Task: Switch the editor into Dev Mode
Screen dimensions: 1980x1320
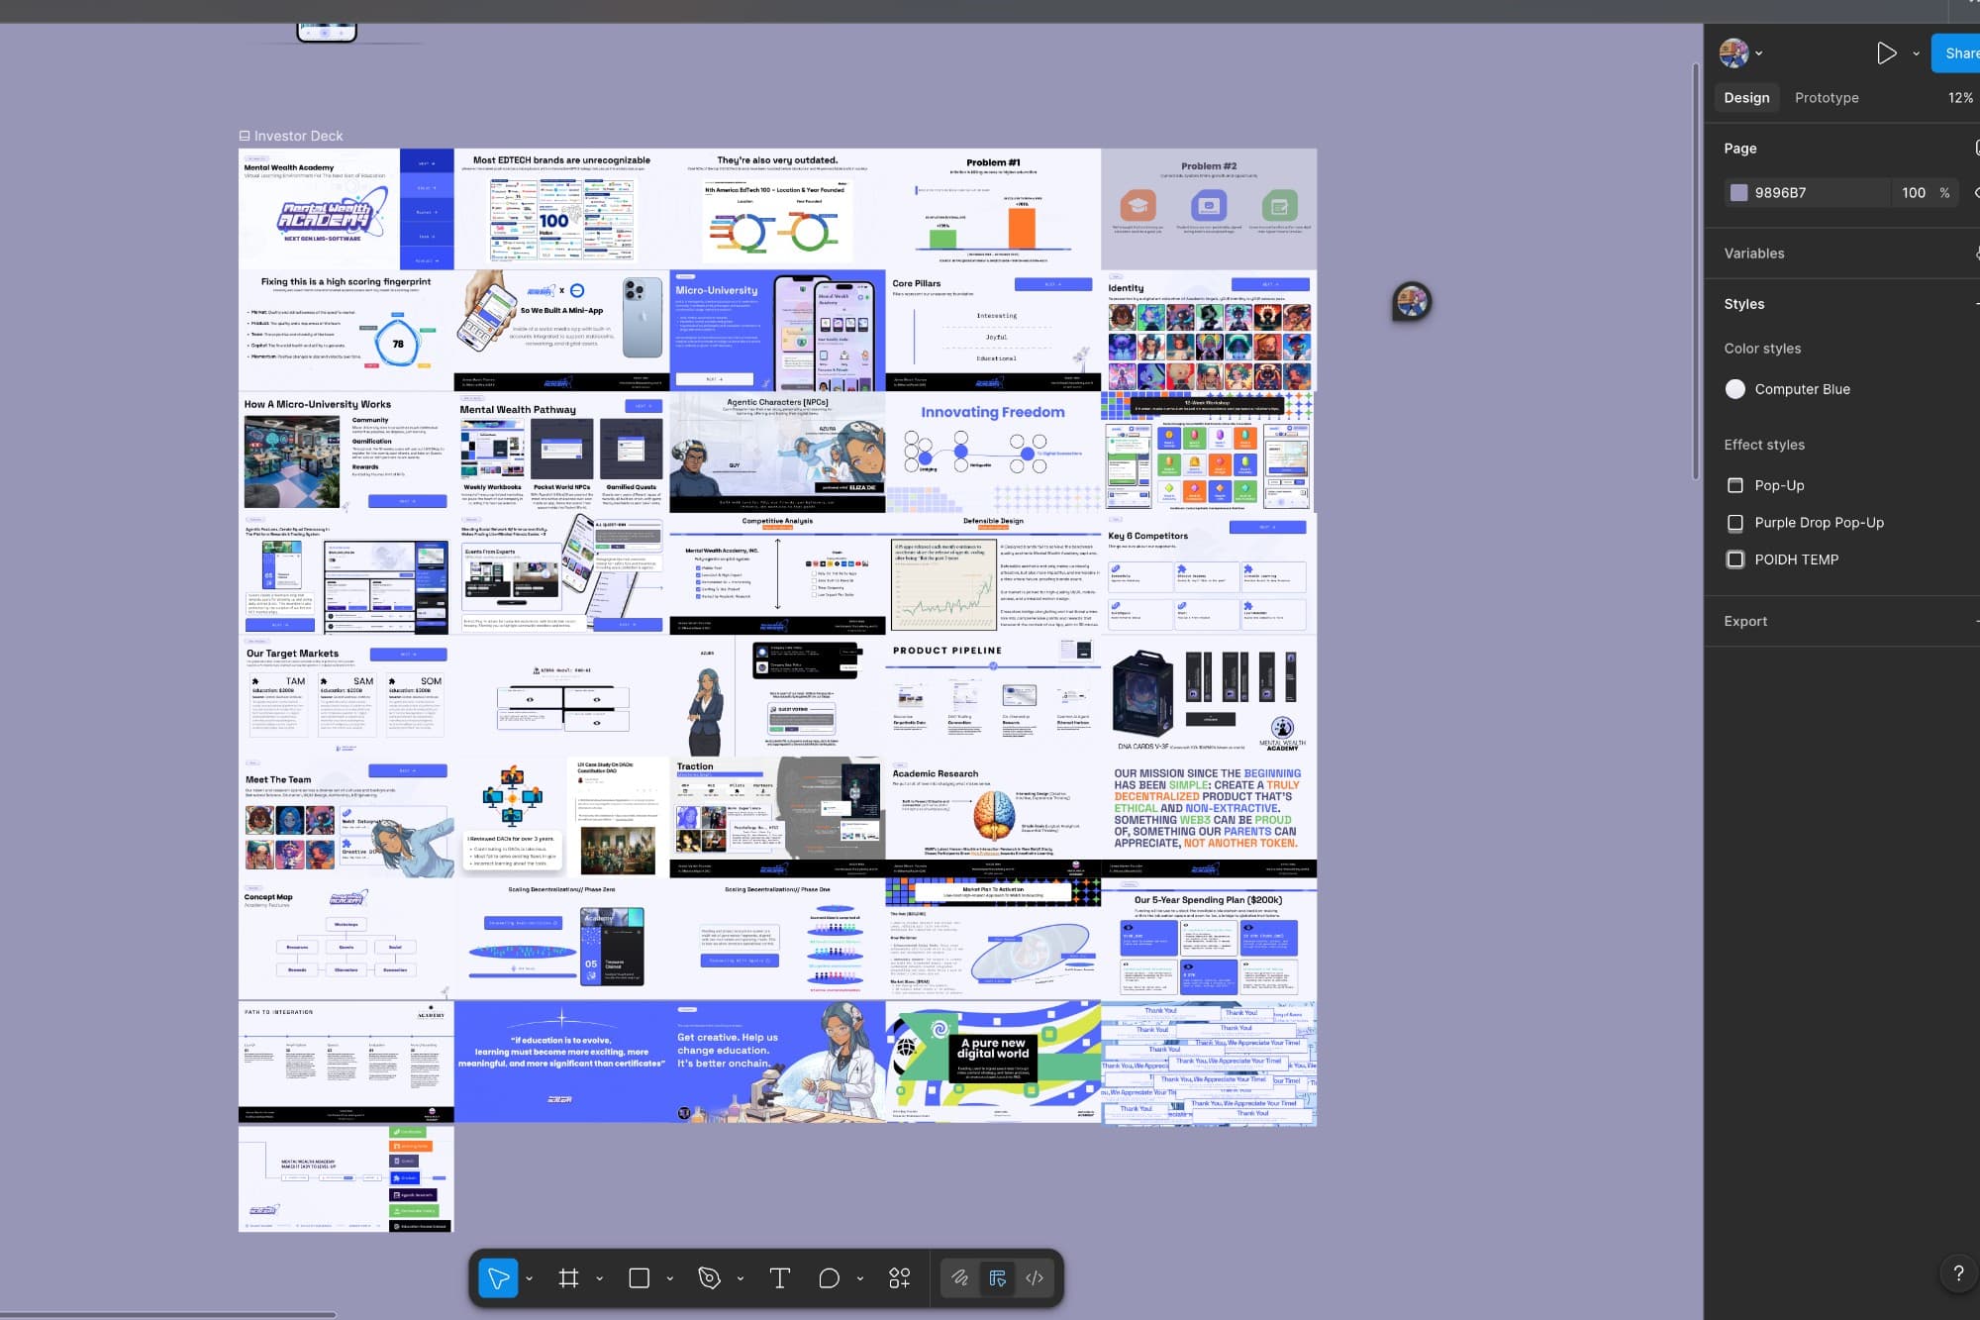Action: point(1034,1277)
